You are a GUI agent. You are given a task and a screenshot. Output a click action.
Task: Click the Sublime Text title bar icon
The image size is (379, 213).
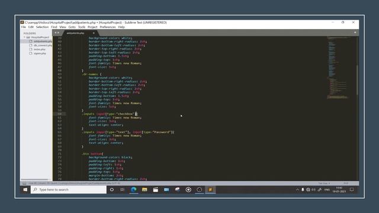(22, 22)
